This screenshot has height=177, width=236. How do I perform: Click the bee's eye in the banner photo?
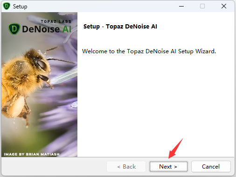coord(41,64)
